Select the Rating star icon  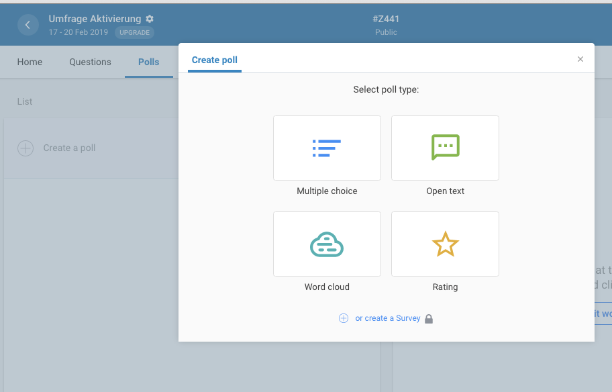(445, 244)
